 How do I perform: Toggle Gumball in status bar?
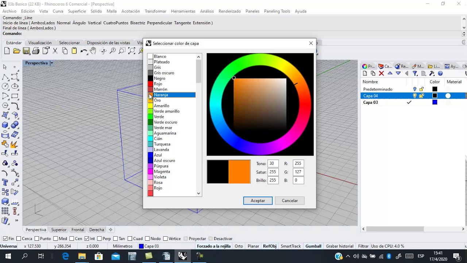pyautogui.click(x=313, y=246)
